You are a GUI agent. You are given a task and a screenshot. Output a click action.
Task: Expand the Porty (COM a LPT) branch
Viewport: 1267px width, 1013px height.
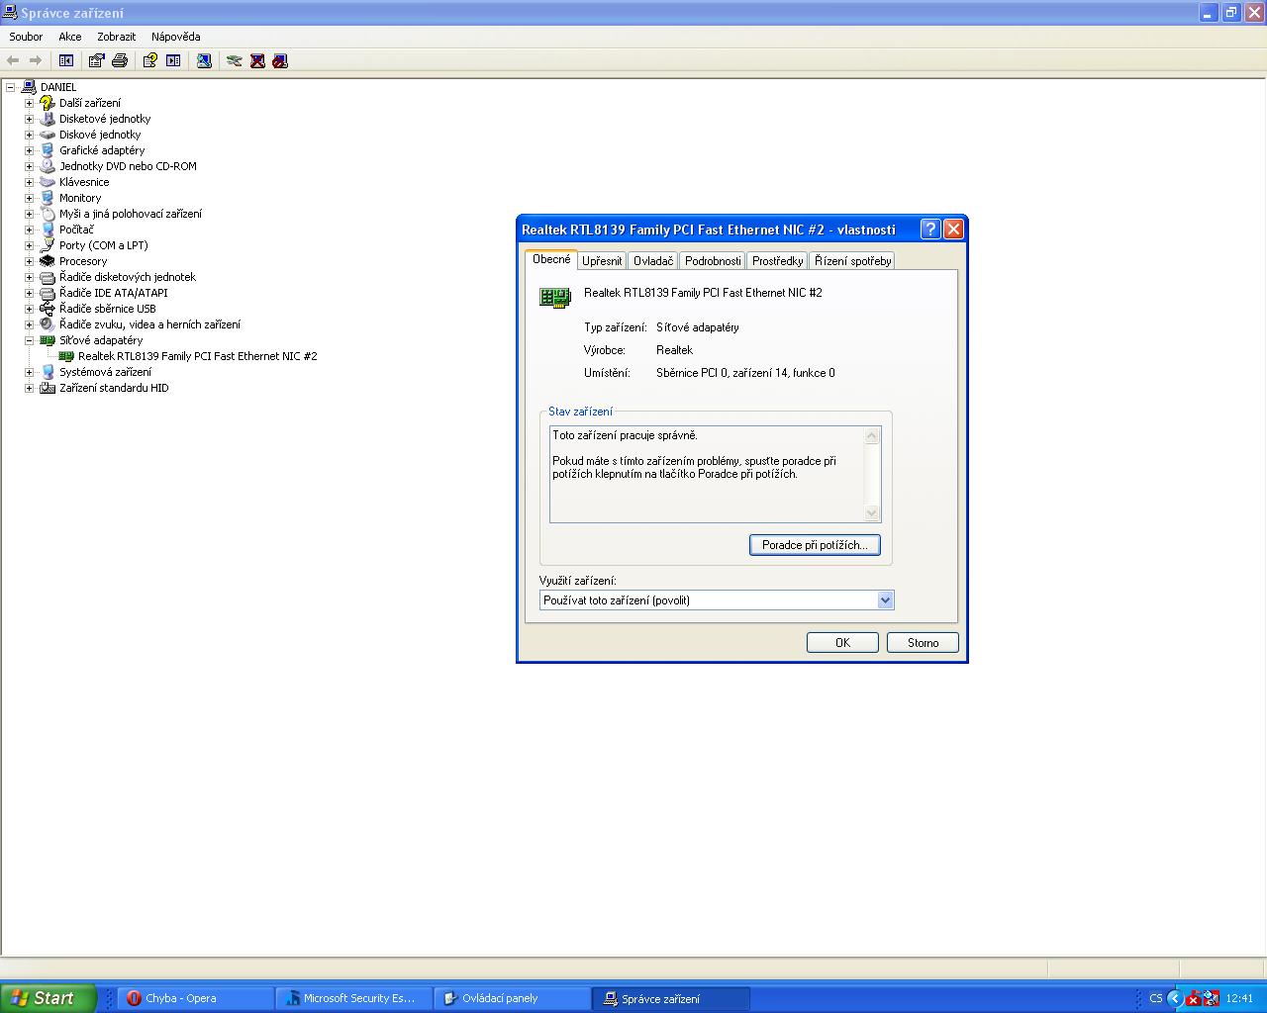tap(29, 245)
